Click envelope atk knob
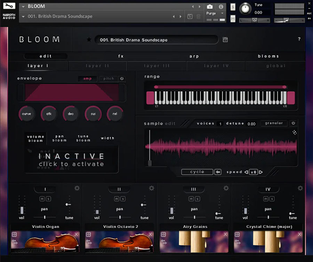This screenshot has height=262, width=313. [49, 114]
